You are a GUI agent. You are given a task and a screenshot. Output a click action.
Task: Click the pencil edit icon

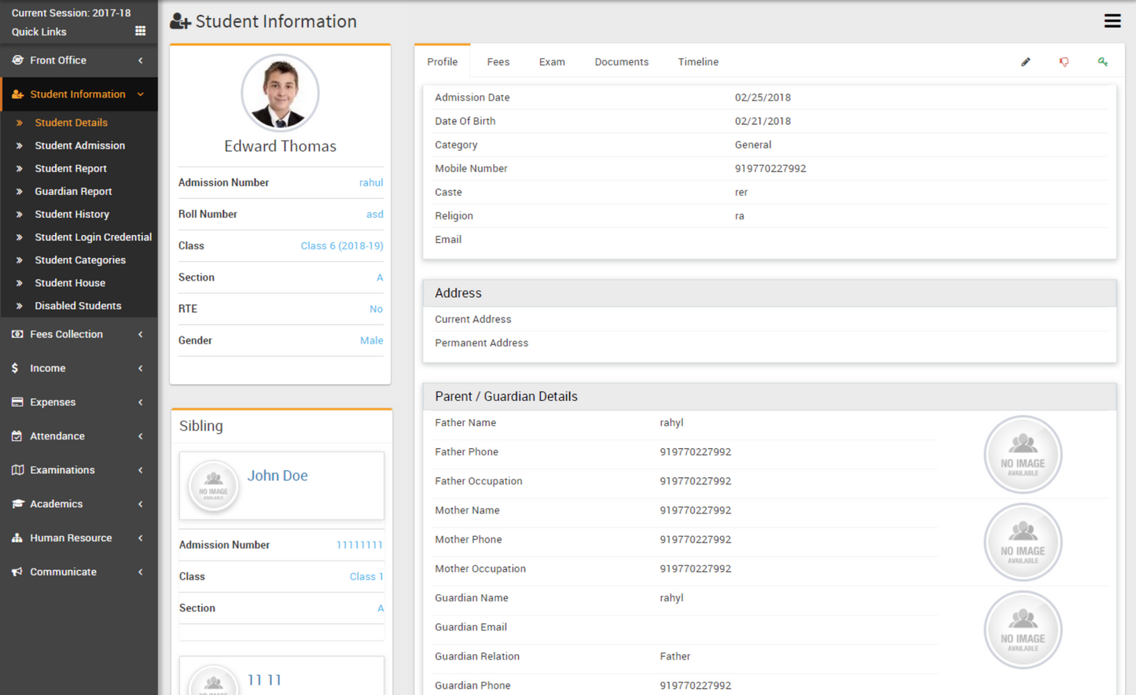pos(1025,62)
